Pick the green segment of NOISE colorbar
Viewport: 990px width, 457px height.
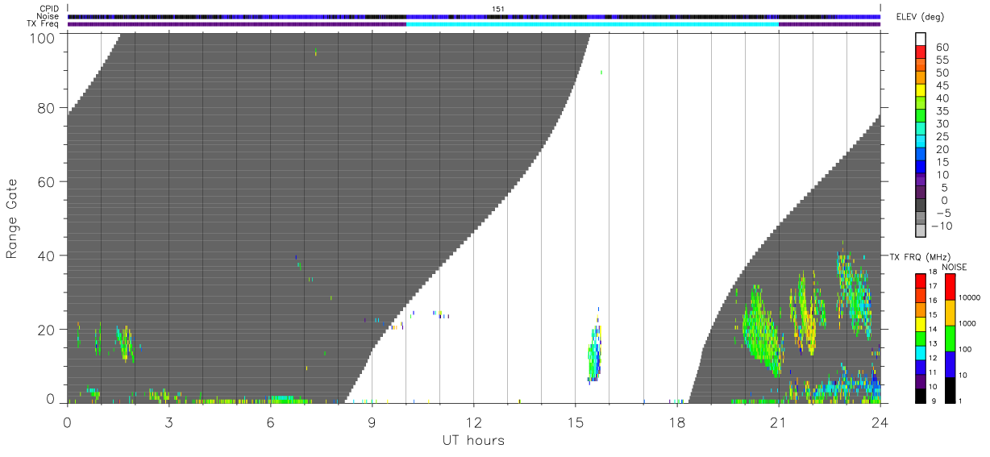point(950,338)
